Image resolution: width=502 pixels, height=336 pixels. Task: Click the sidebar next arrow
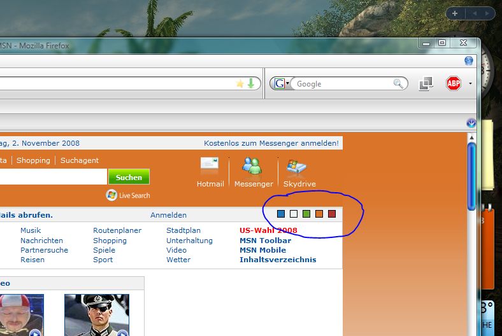point(487,13)
